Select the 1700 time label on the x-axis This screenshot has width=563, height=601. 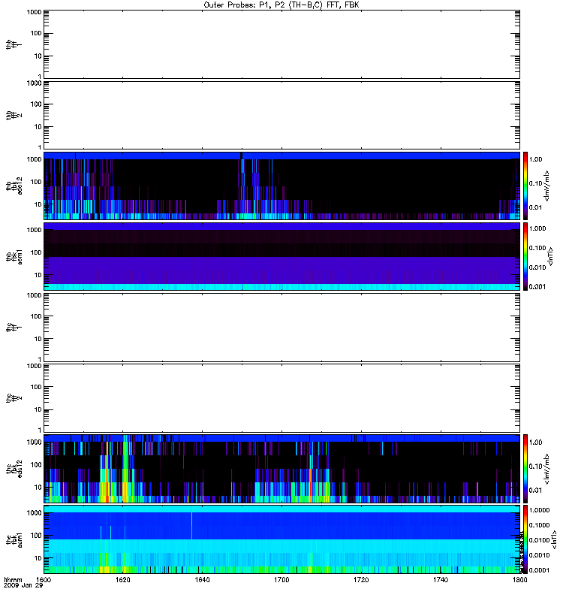281,580
